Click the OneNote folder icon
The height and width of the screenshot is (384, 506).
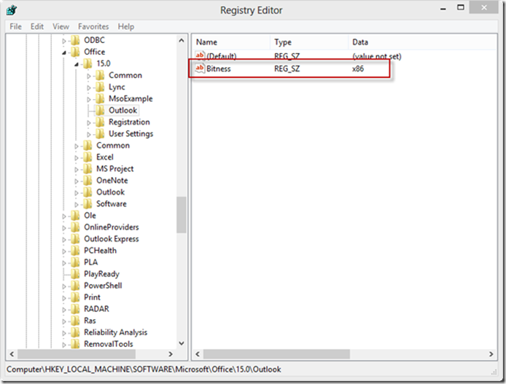pyautogui.click(x=87, y=181)
